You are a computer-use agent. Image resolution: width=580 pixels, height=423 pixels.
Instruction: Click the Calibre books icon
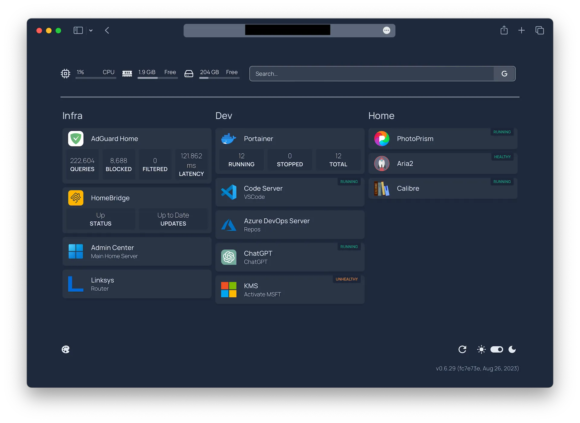pyautogui.click(x=382, y=188)
